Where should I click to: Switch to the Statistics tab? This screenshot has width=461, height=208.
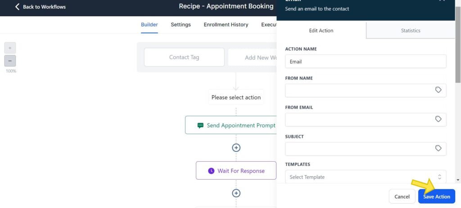[411, 31]
